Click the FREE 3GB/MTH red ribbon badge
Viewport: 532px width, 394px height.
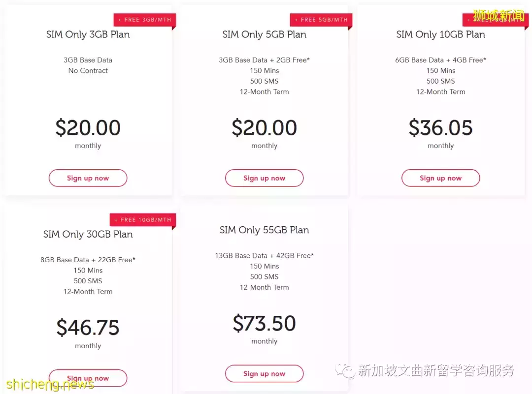point(145,20)
